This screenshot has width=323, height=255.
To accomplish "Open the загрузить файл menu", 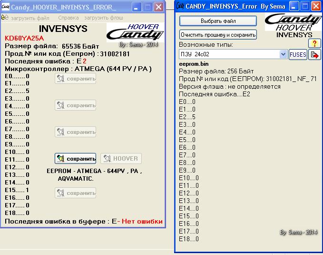I will click(x=30, y=18).
